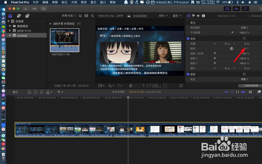Toggle Timeline panel button
The width and height of the screenshot is (262, 164).
point(236,9)
